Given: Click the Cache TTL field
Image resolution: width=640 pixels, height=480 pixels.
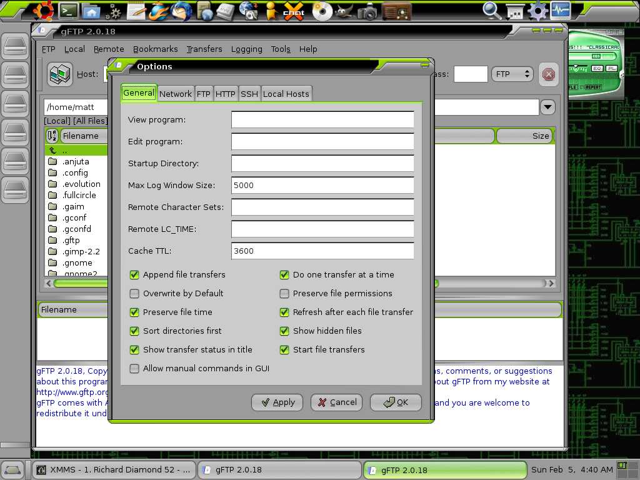Looking at the screenshot, I should click(322, 251).
